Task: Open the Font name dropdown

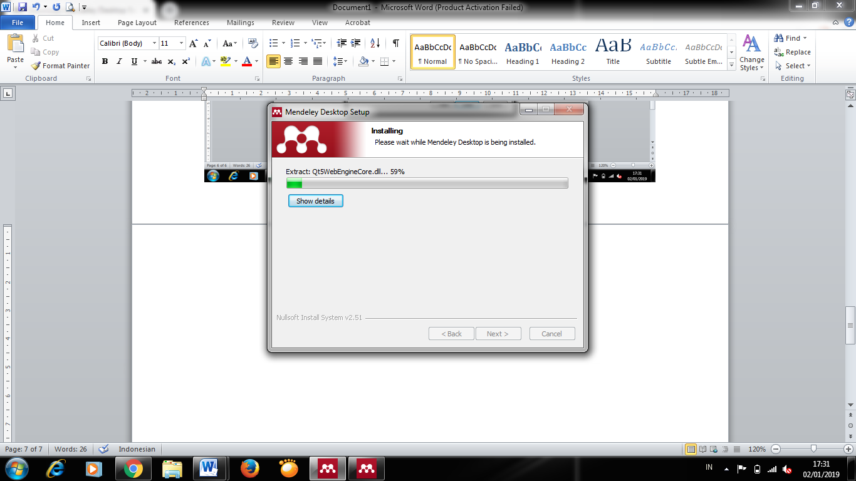Action: tap(154, 43)
